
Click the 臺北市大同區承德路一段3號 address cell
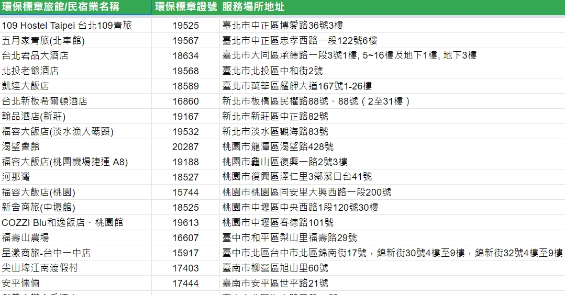(x=392, y=55)
